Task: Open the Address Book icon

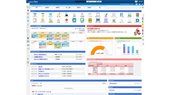Action: click(122, 15)
